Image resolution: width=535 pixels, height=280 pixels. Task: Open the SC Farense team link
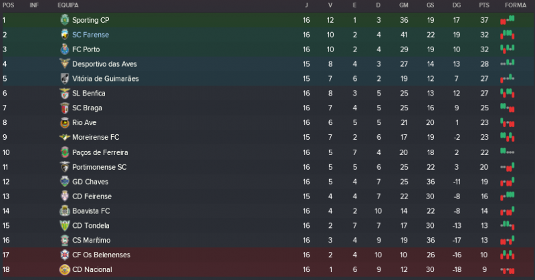[x=90, y=35]
